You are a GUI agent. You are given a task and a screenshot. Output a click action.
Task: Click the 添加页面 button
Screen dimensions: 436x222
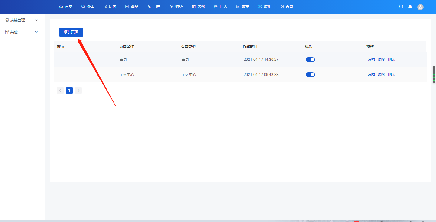(x=71, y=32)
